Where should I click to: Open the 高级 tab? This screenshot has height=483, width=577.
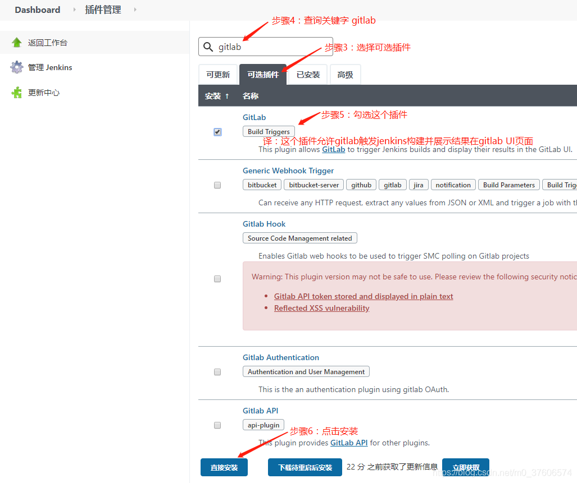click(x=345, y=75)
